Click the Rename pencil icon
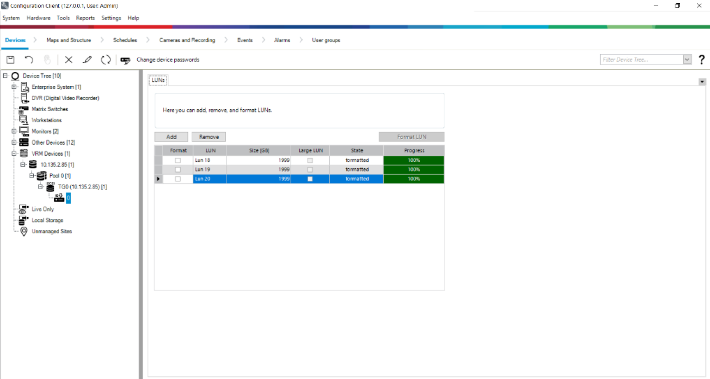 [x=87, y=60]
